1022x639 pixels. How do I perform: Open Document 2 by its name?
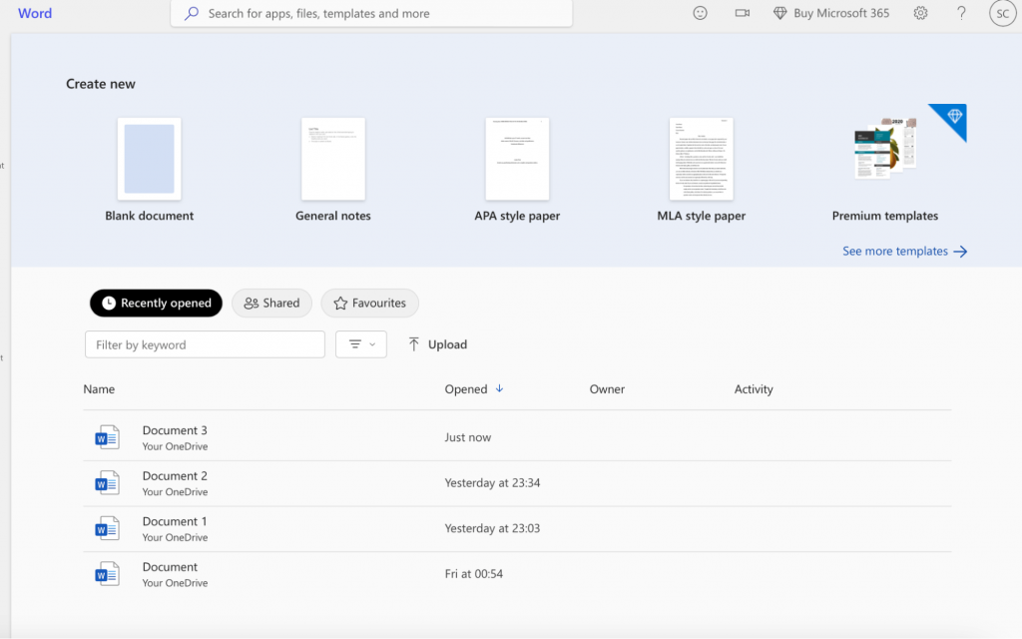[x=175, y=476]
